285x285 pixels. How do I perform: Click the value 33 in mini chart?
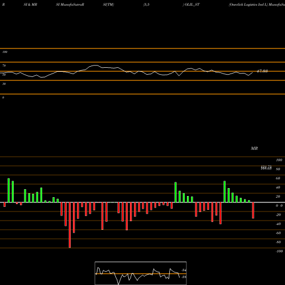(x=184, y=277)
